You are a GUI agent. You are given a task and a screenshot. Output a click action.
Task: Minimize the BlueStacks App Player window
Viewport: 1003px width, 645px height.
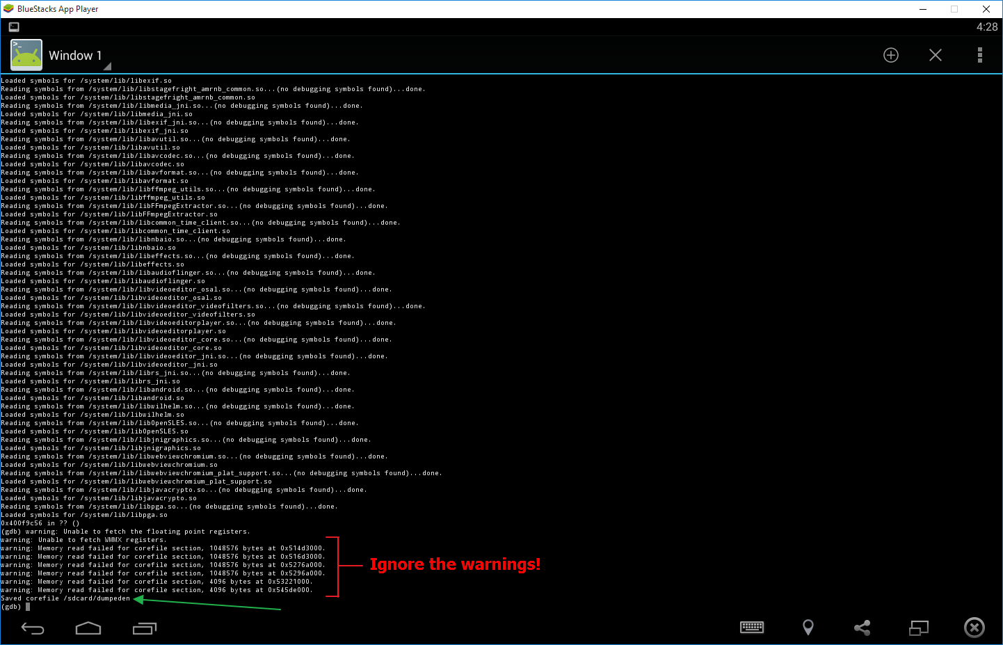(x=923, y=9)
